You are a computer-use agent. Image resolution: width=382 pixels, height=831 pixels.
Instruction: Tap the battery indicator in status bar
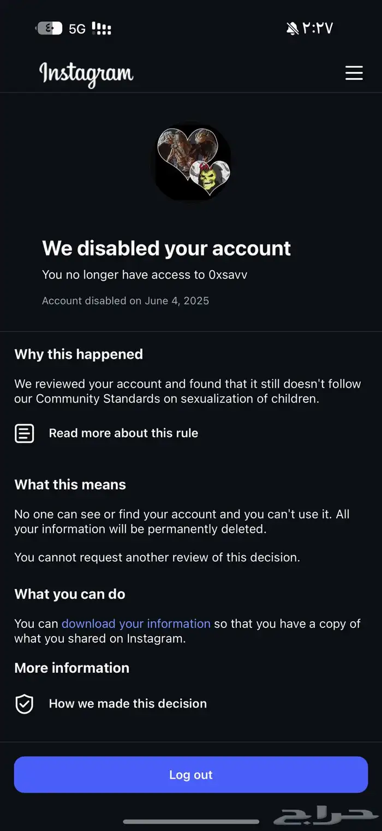click(49, 28)
